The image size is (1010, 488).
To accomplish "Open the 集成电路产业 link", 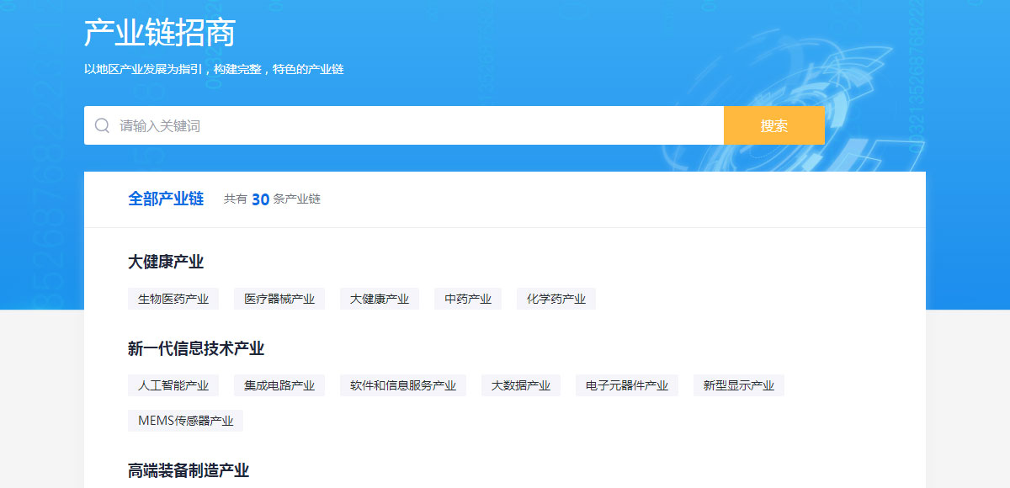I will (x=279, y=385).
